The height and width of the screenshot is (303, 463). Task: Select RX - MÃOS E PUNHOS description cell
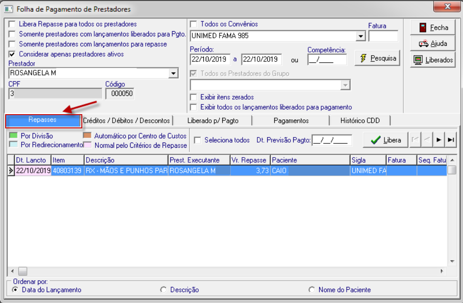coord(126,171)
